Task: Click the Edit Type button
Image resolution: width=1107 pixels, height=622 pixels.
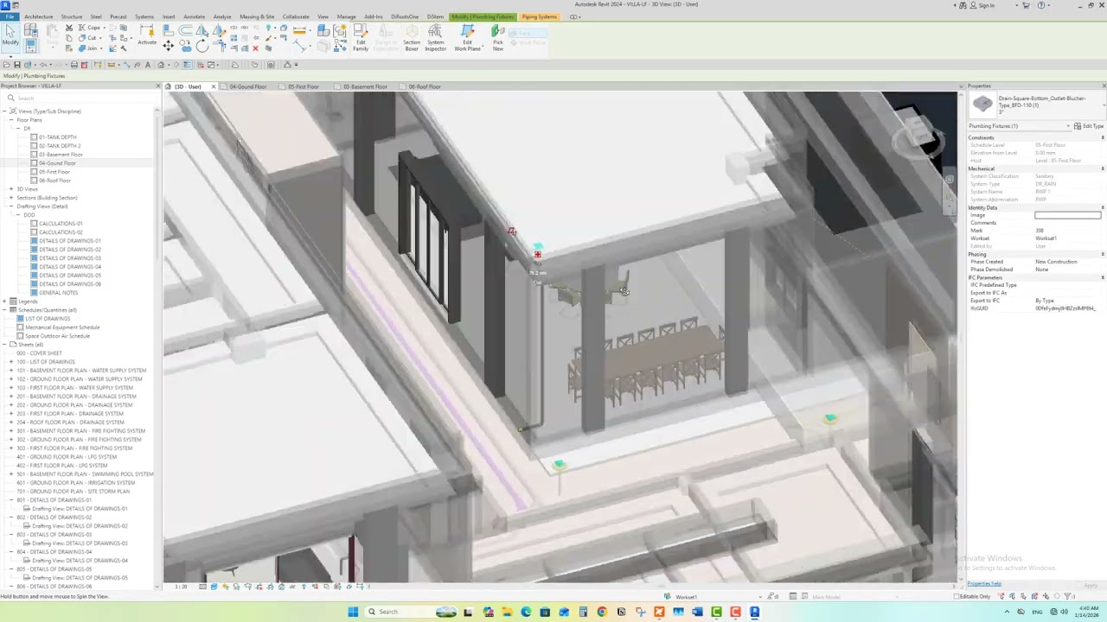Action: coord(1090,126)
